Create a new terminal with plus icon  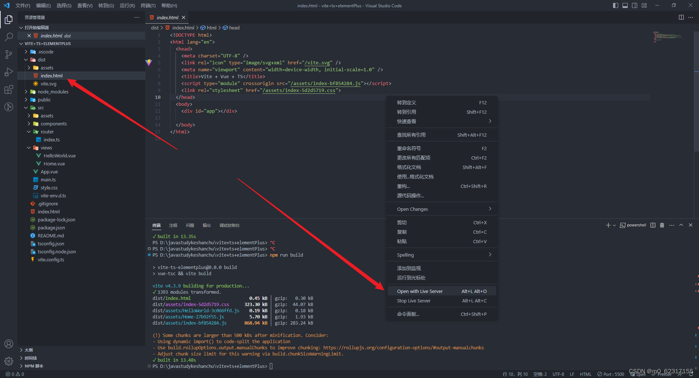point(608,225)
